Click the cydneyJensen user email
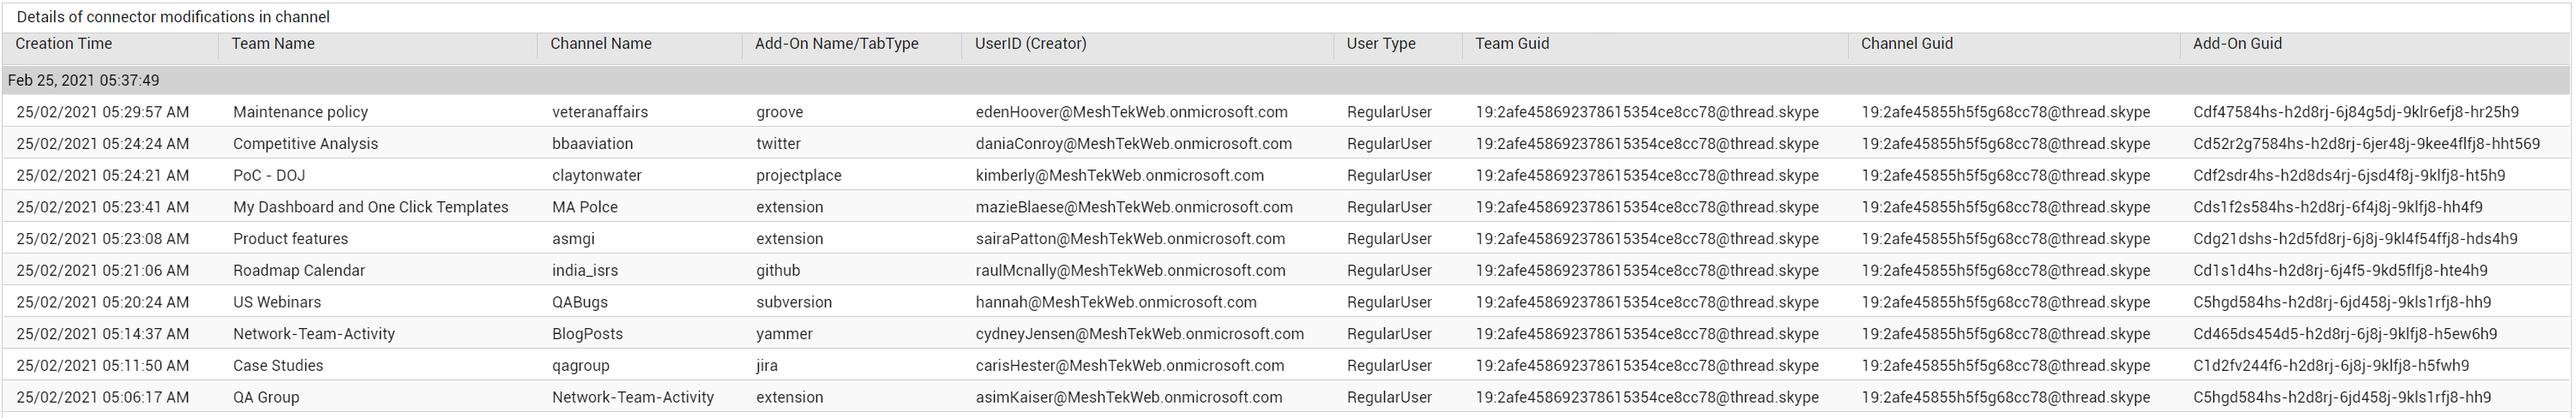The height and width of the screenshot is (418, 2576). (x=1140, y=334)
